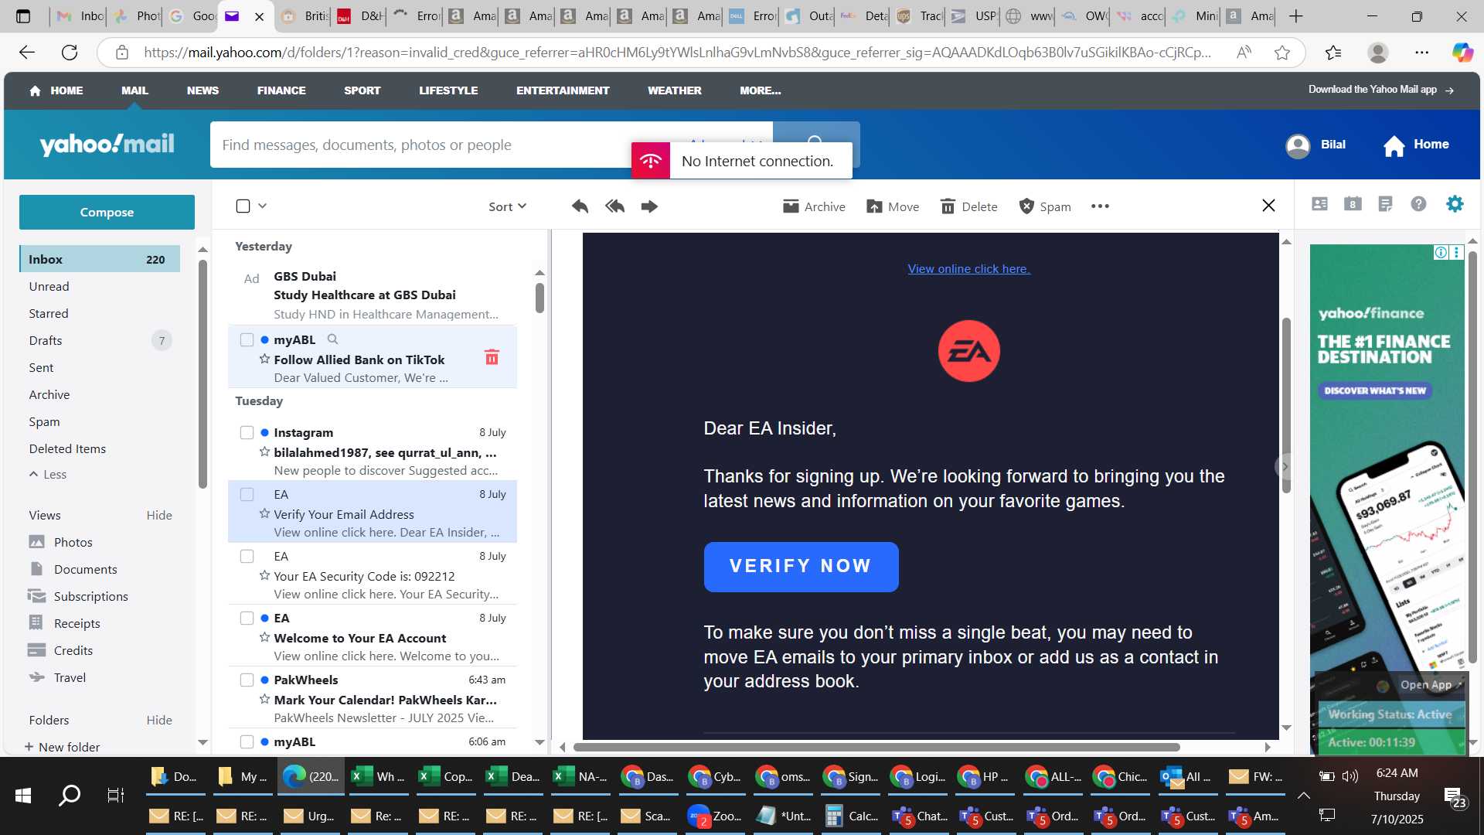Go to the NEWS tab
This screenshot has width=1484, height=835.
click(203, 90)
